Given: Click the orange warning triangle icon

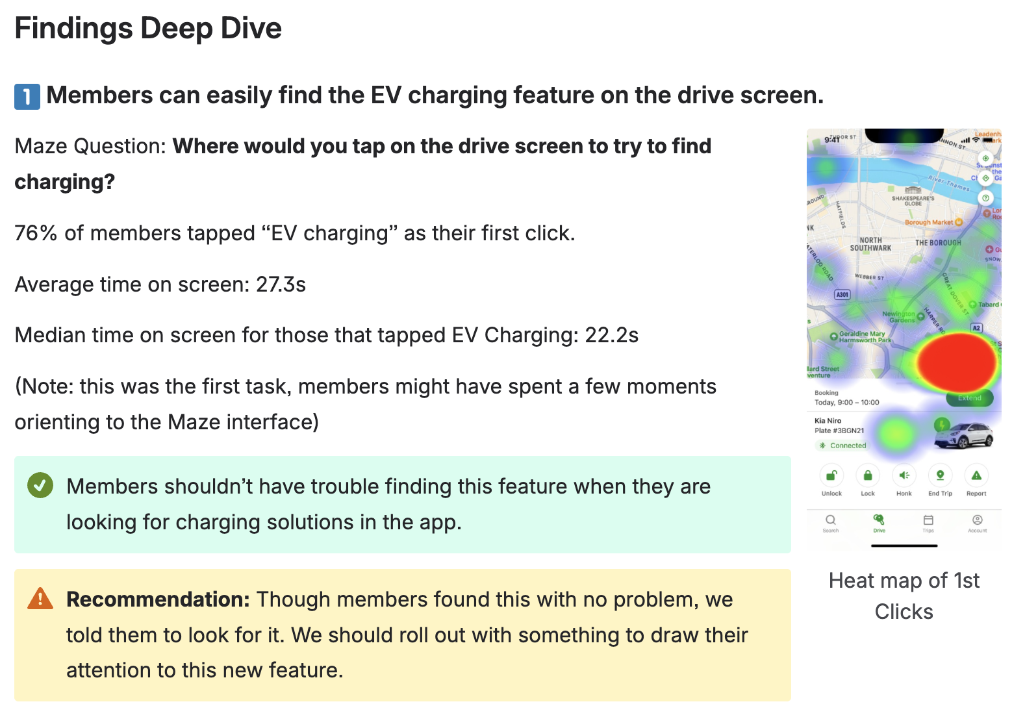Looking at the screenshot, I should click(40, 598).
